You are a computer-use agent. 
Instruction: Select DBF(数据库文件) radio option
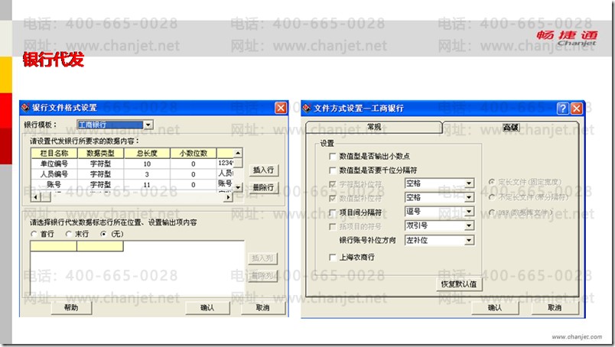click(x=492, y=212)
